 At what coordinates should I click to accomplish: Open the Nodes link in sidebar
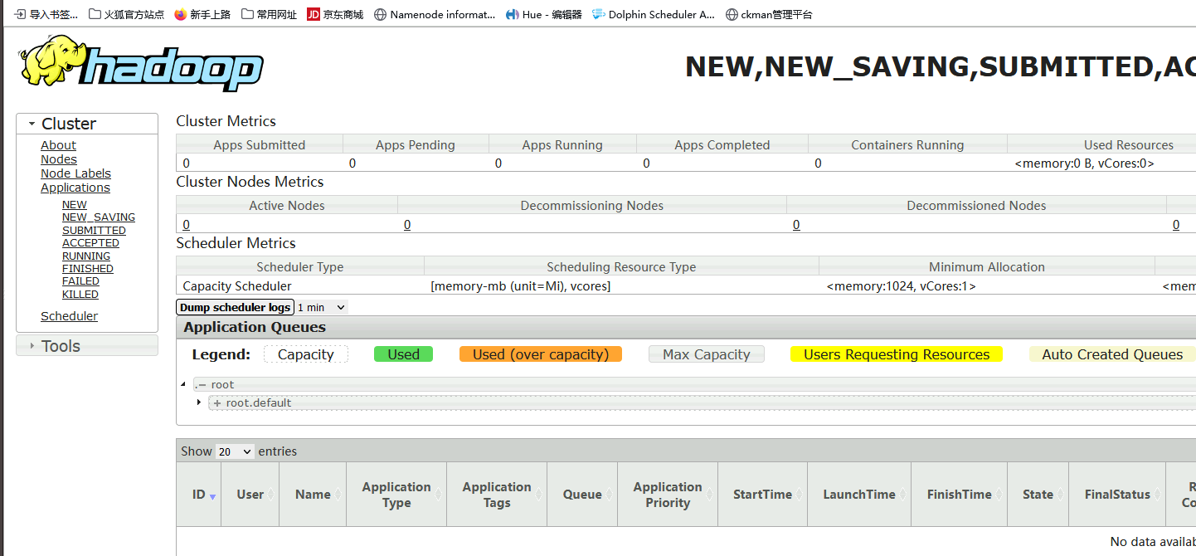pos(59,159)
